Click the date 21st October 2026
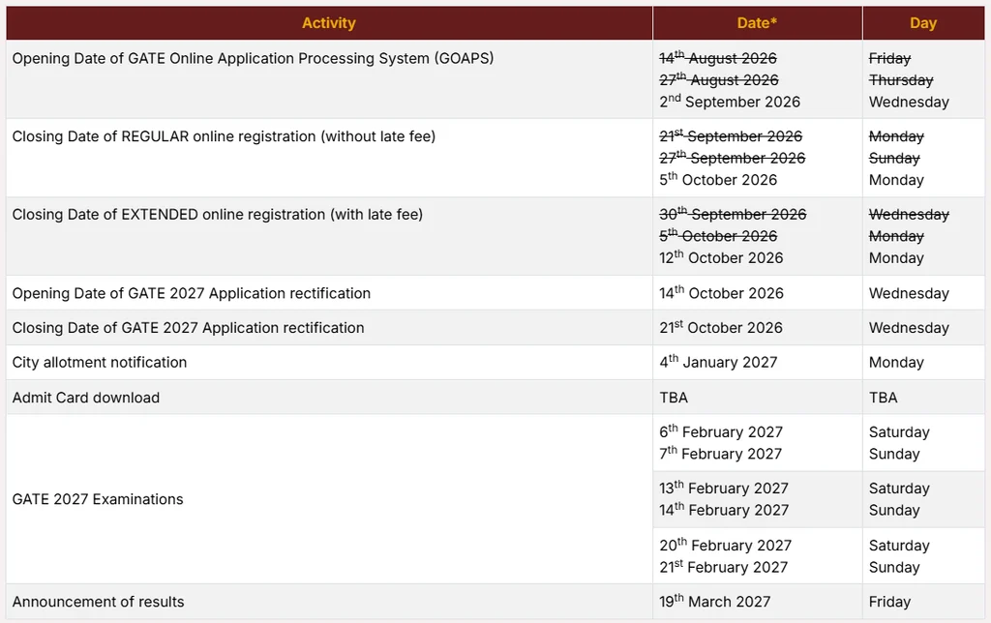991x623 pixels. pyautogui.click(x=720, y=327)
